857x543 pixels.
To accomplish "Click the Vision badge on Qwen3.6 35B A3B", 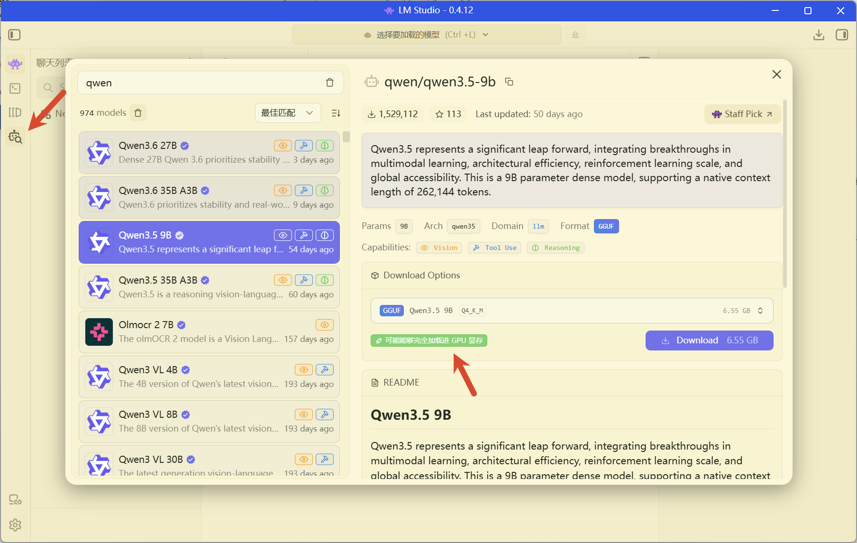I will (283, 191).
